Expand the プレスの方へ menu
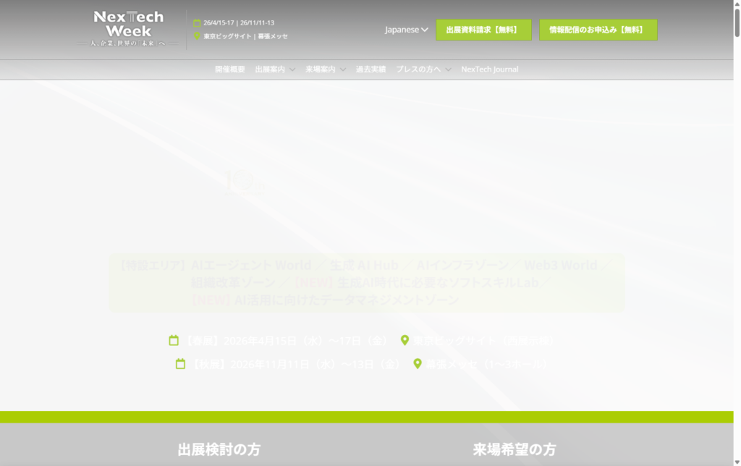 coord(423,69)
